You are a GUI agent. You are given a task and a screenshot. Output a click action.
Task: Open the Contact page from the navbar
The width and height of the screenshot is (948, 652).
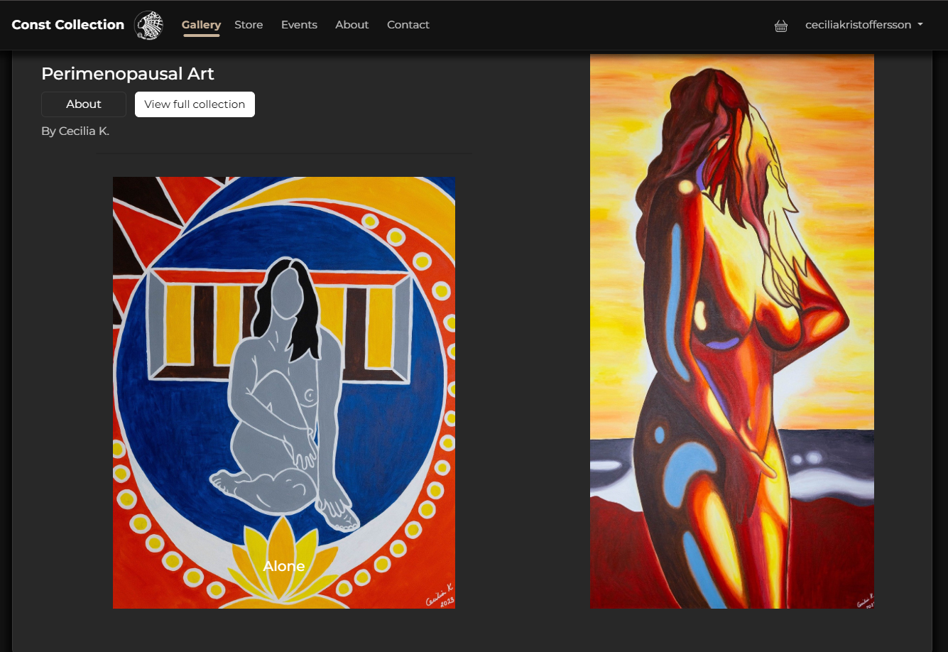[408, 24]
